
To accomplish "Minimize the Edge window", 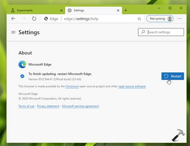I will point(159,8).
